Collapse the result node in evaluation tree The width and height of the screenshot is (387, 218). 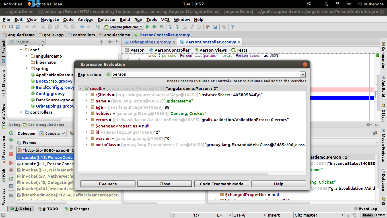81,89
